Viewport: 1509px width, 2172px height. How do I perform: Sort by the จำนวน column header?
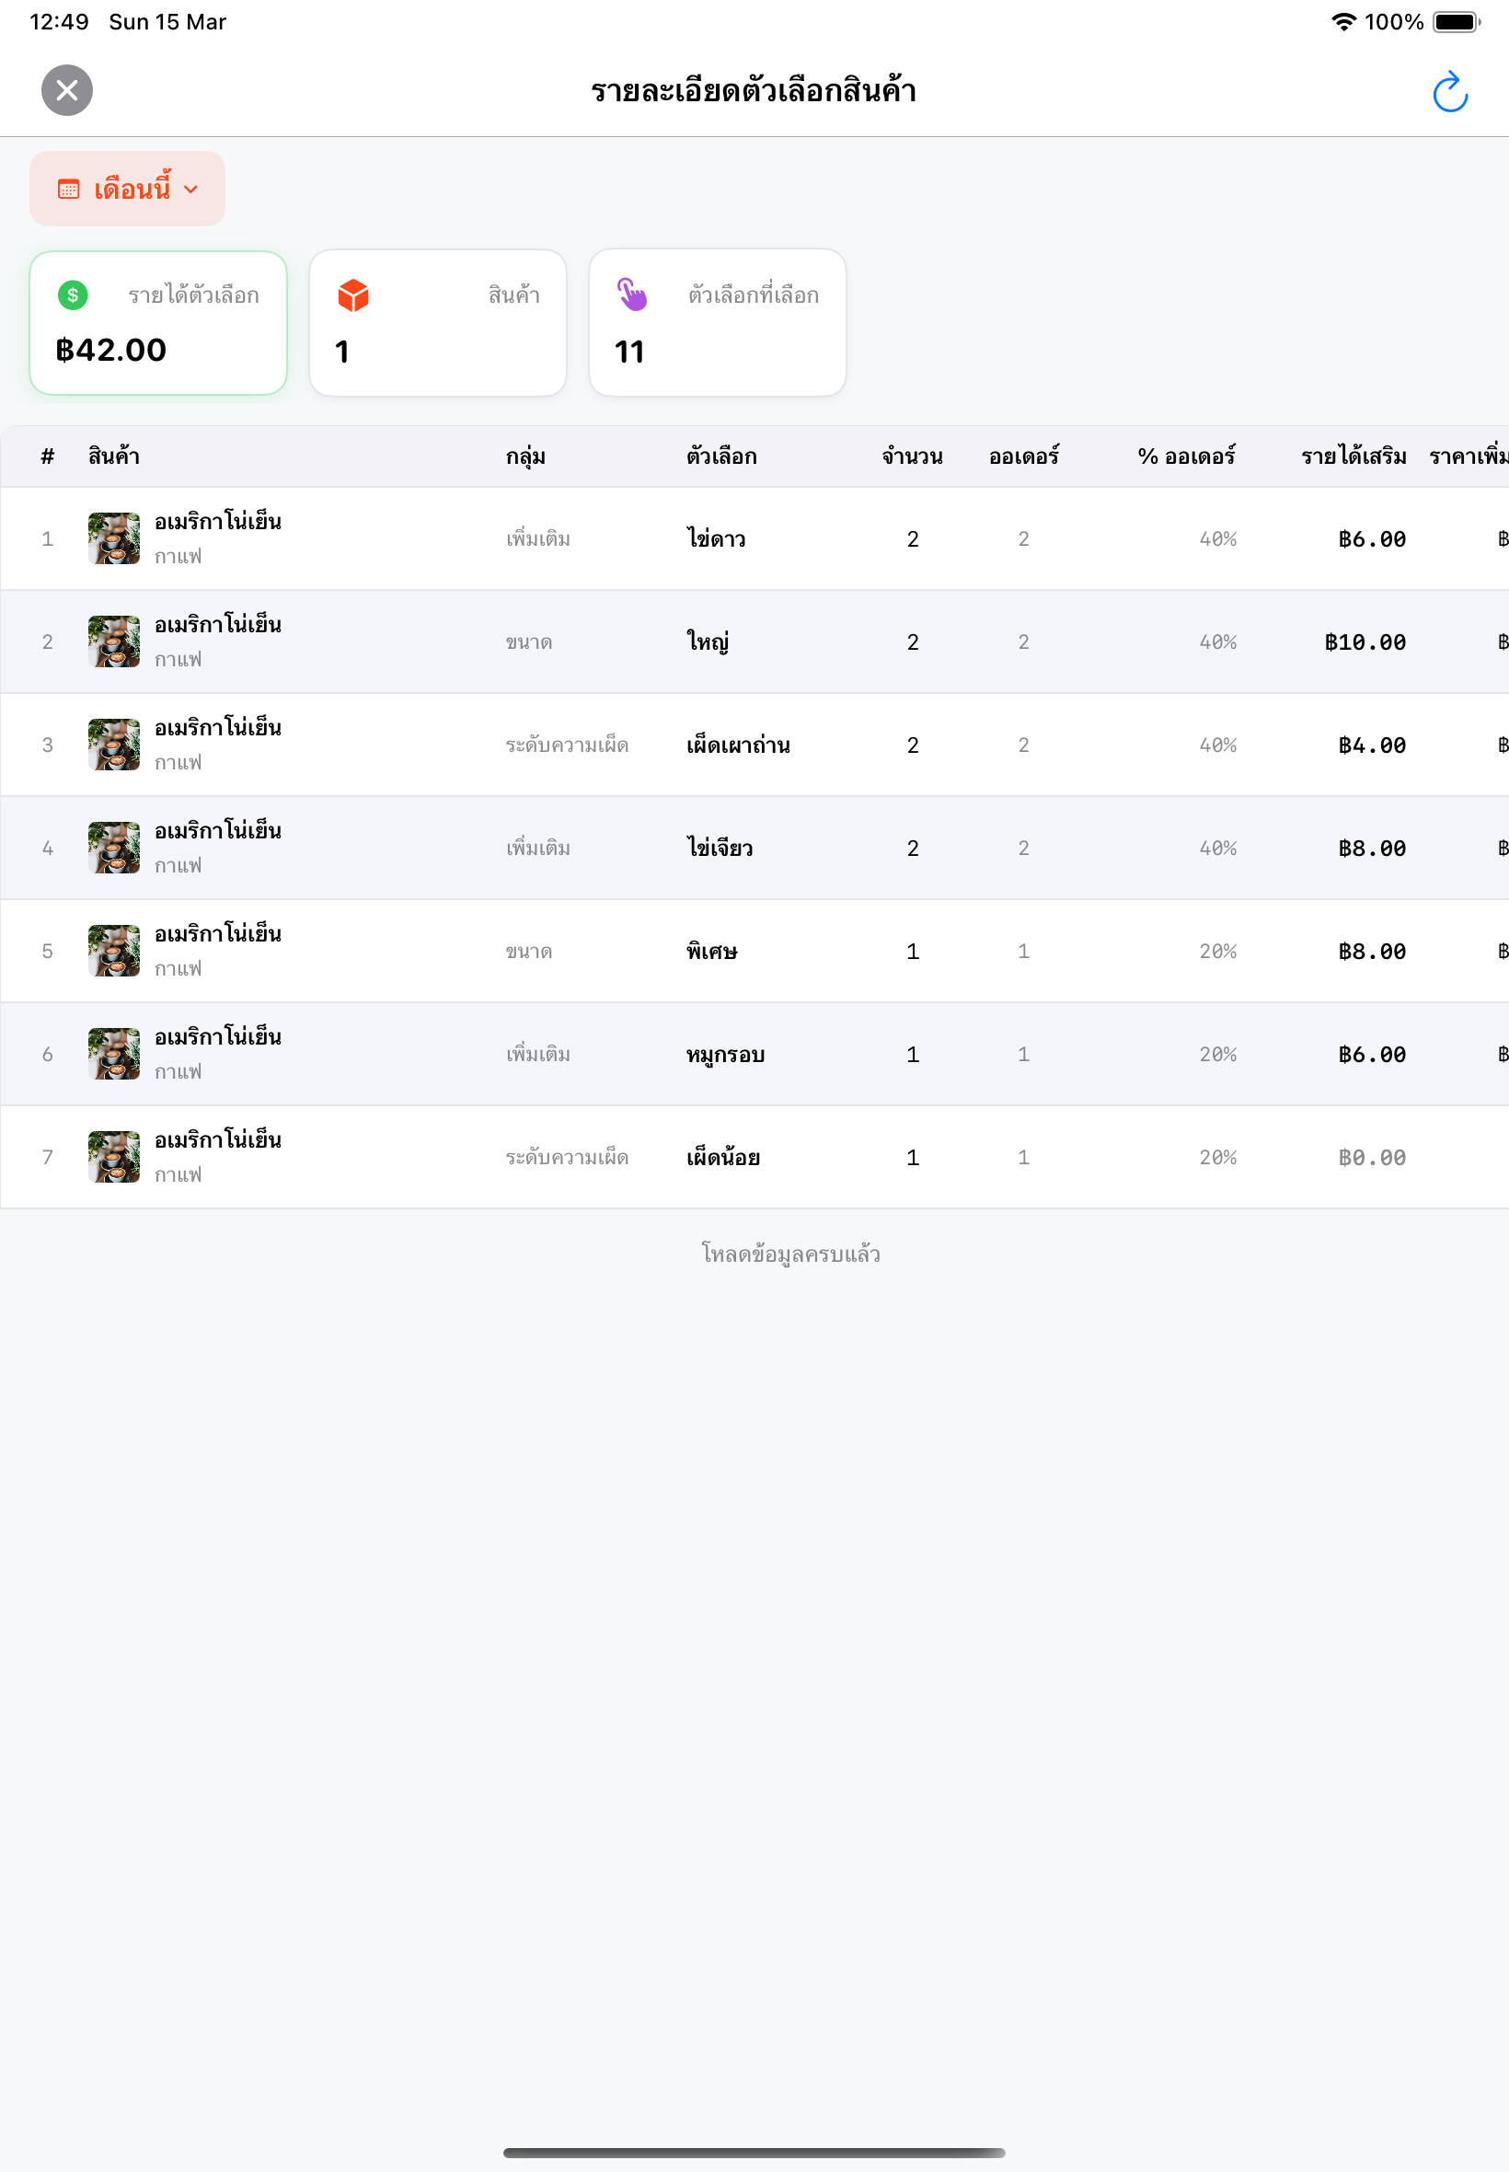point(912,456)
